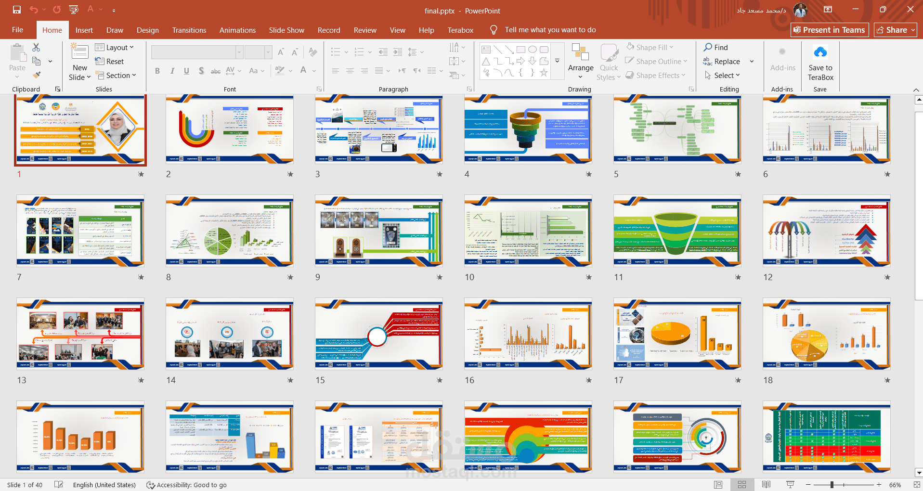Open the File menu

(x=18, y=30)
